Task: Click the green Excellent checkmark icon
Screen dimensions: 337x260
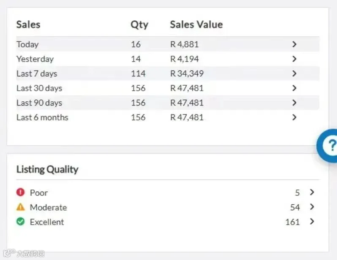Action: 20,222
